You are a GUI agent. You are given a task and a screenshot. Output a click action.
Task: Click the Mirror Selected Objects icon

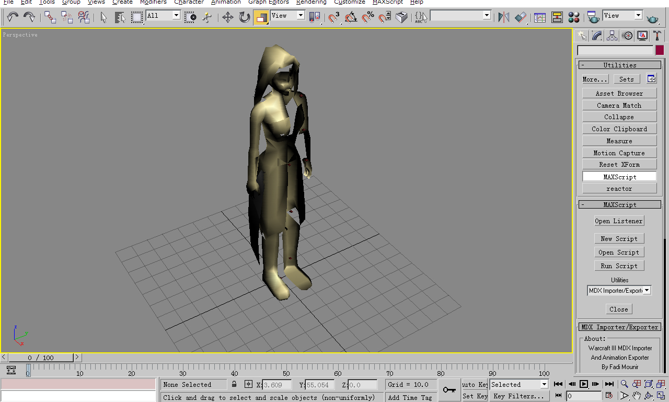click(503, 17)
